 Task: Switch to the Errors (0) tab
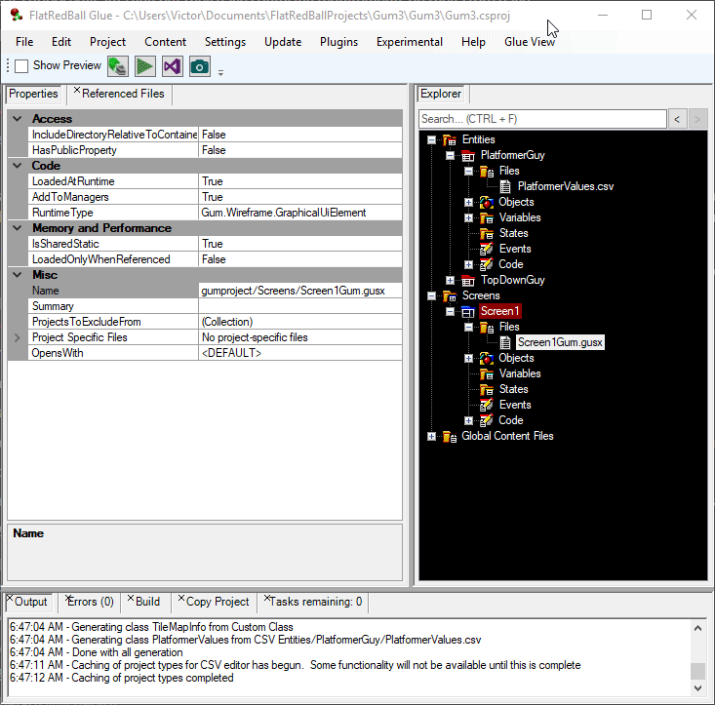coord(91,602)
